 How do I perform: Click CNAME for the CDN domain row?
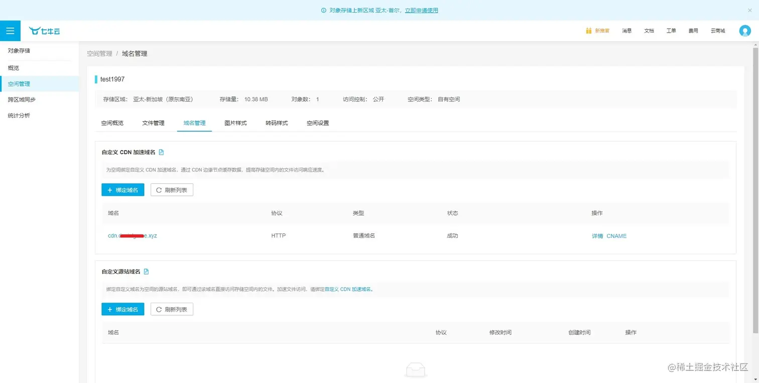pyautogui.click(x=616, y=236)
